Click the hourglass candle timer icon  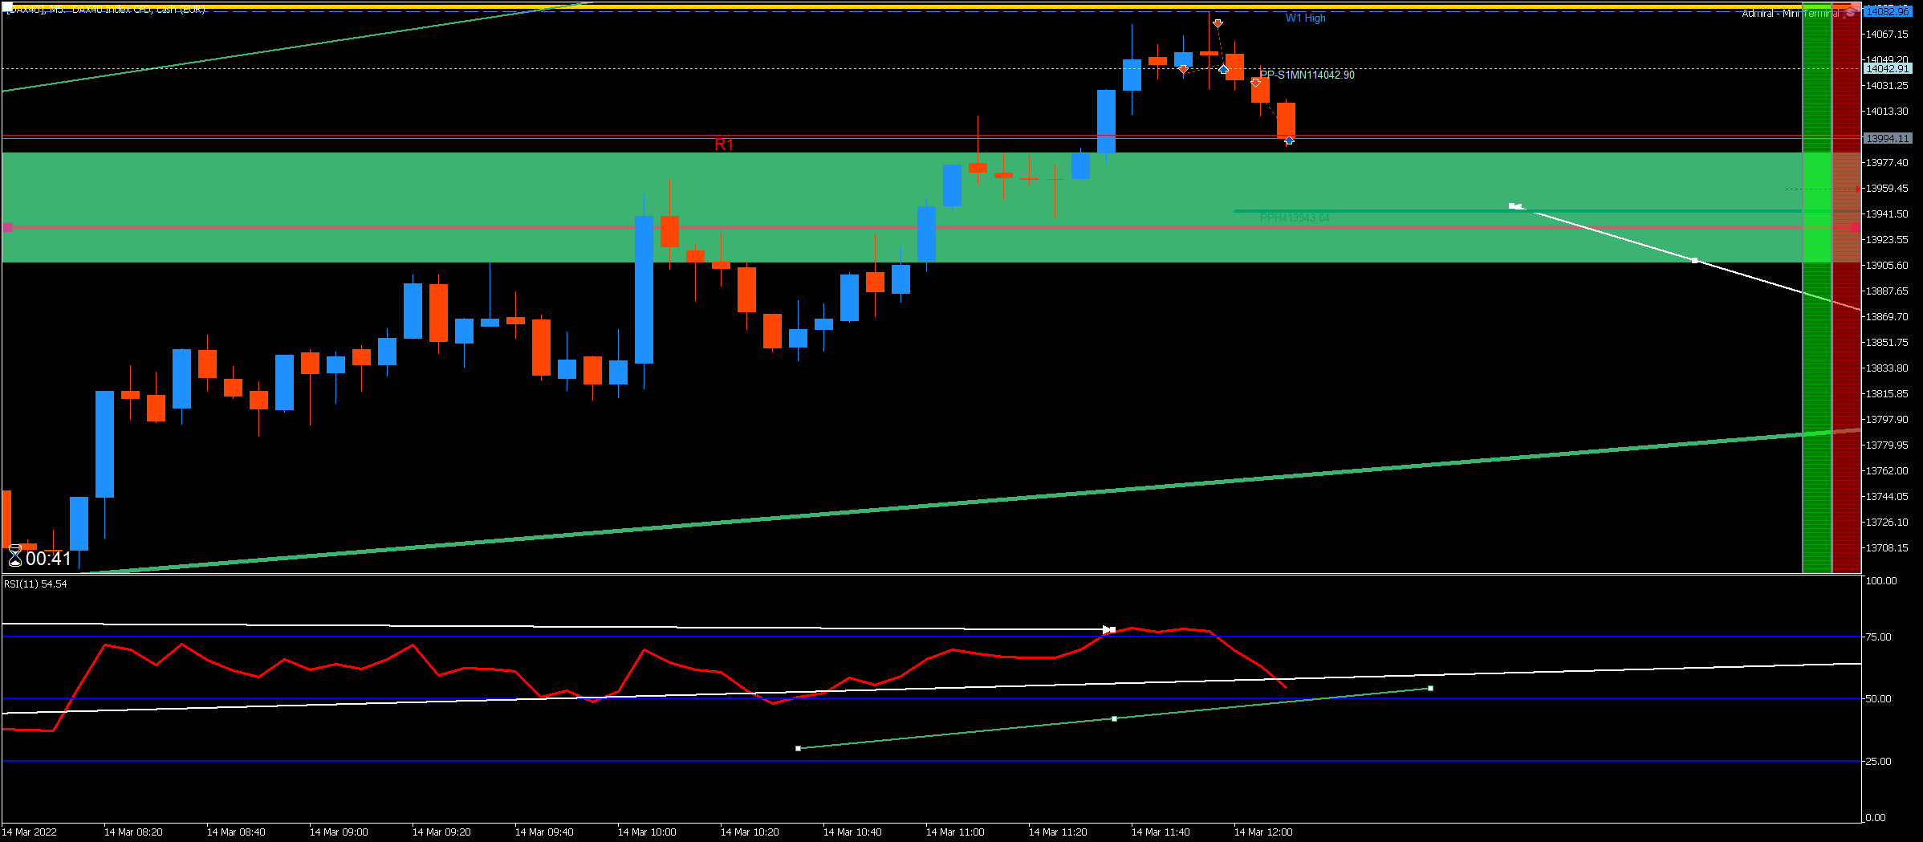pyautogui.click(x=15, y=556)
